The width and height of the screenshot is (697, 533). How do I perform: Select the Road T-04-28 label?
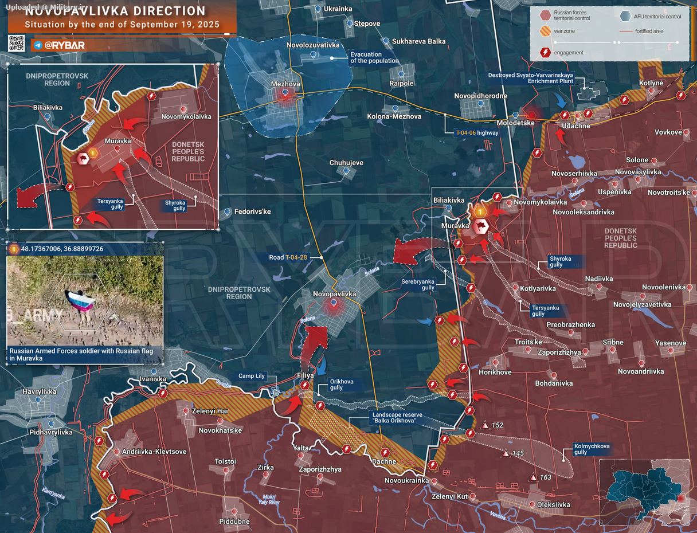[288, 257]
